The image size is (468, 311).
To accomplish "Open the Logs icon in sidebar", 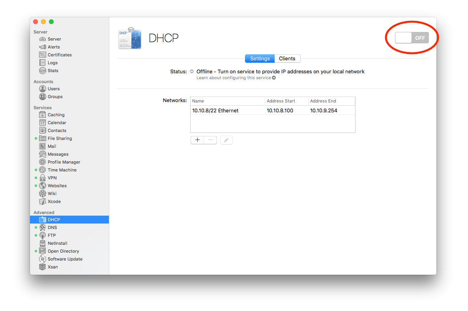I will 43,63.
